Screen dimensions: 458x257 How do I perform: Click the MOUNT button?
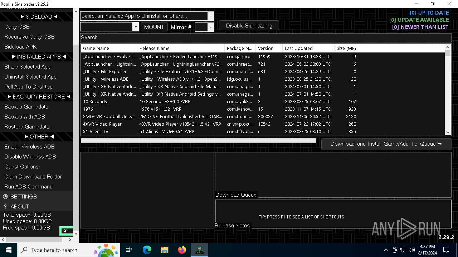pyautogui.click(x=154, y=27)
